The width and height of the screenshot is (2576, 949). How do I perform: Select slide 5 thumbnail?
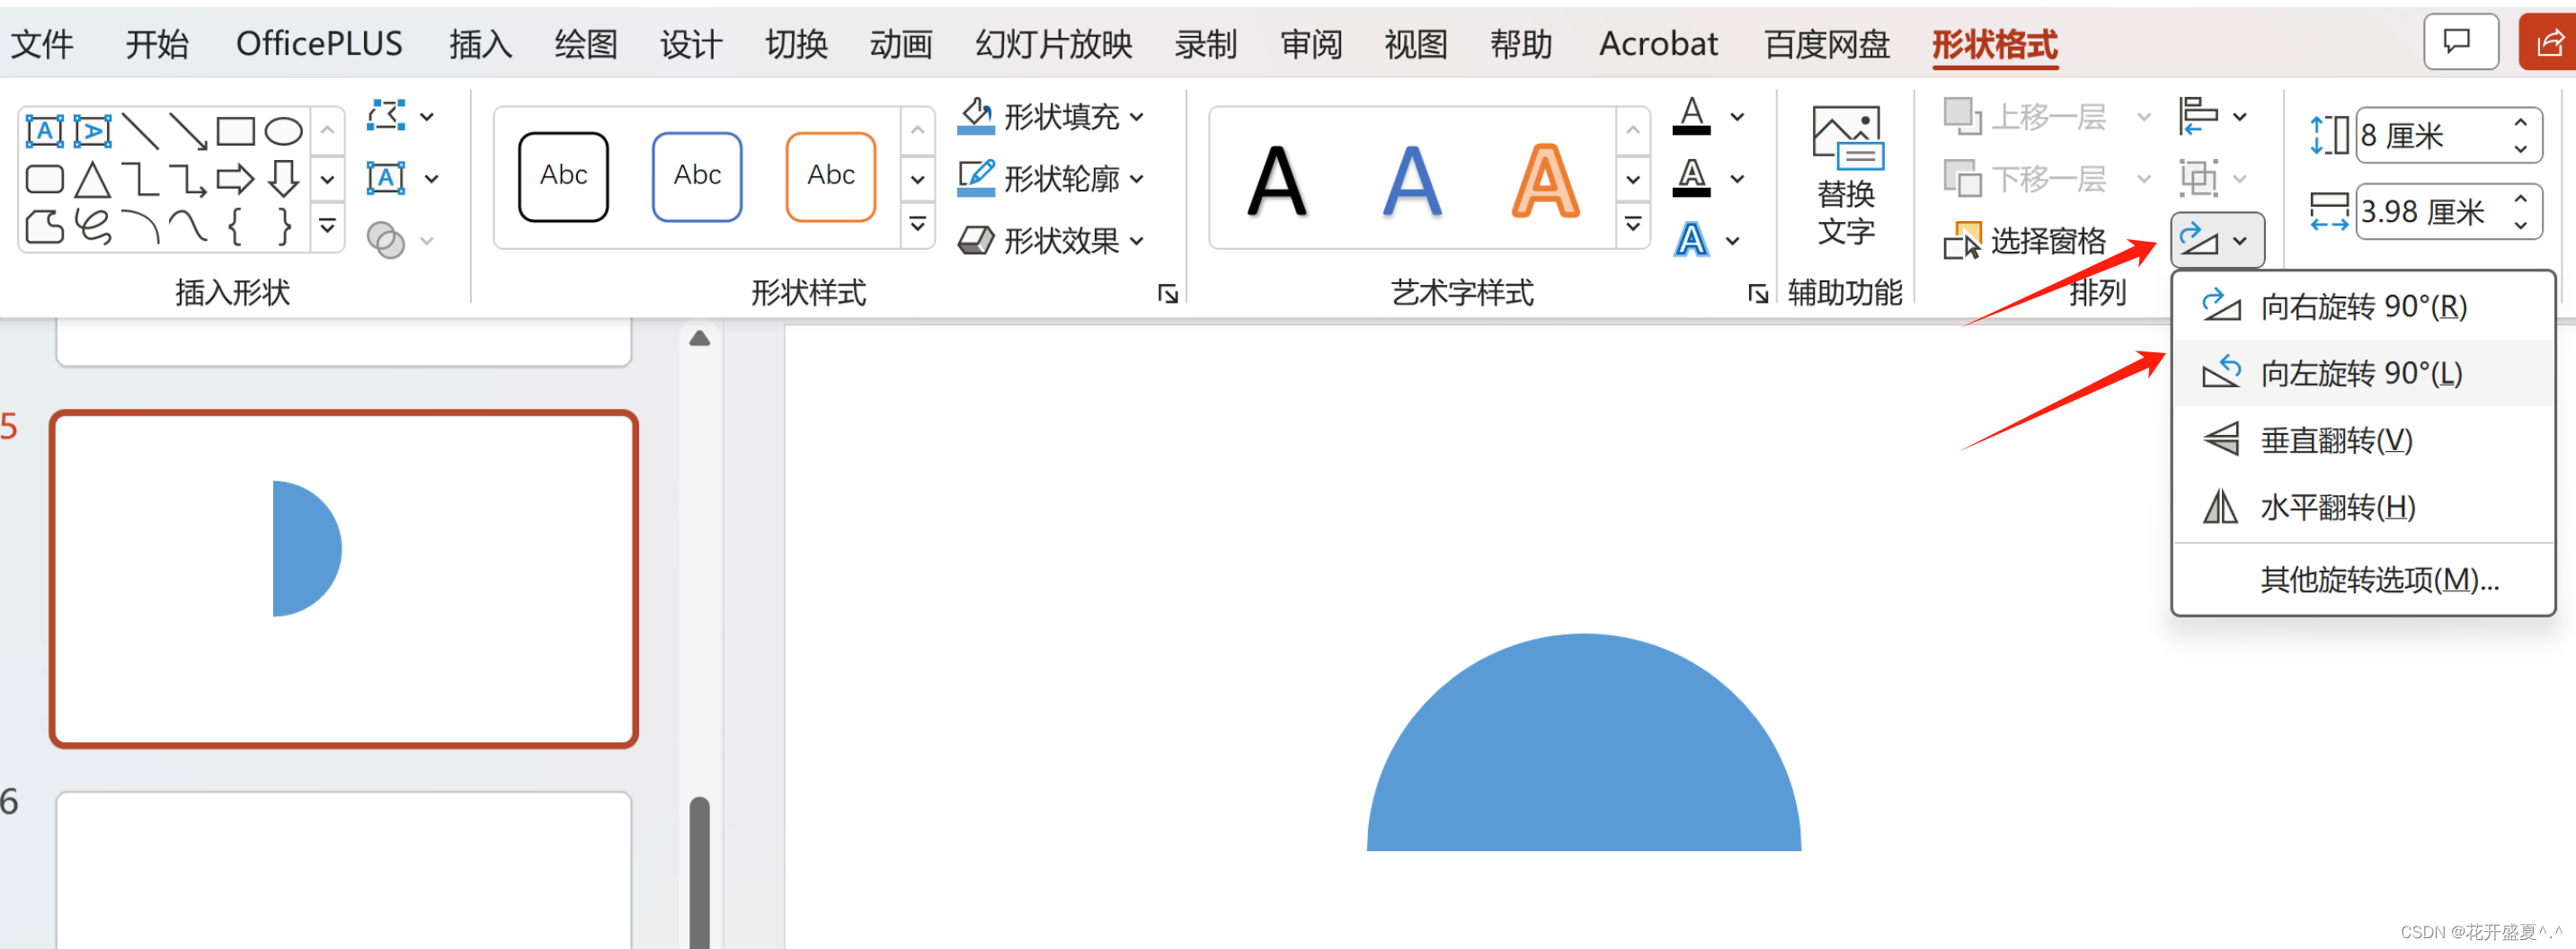click(x=343, y=578)
